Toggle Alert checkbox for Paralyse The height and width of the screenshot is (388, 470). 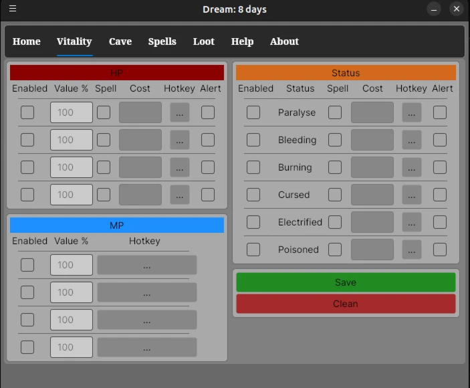point(440,112)
